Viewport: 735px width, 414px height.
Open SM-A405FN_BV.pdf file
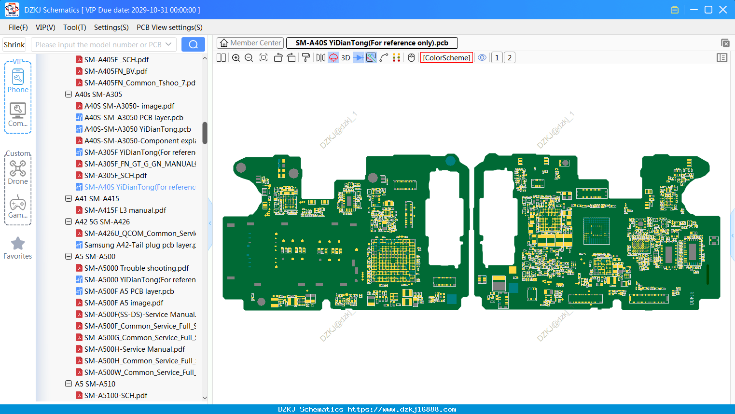(116, 71)
